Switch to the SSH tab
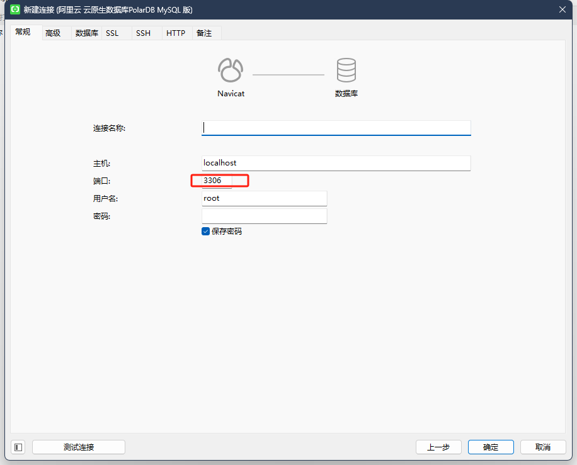Screen dimensions: 577x465 point(143,33)
